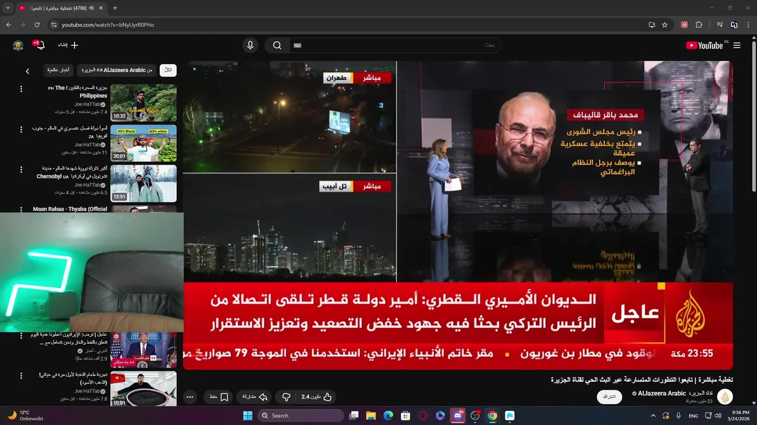
Task: Mute the tab via speaker icon
Action: (92, 8)
